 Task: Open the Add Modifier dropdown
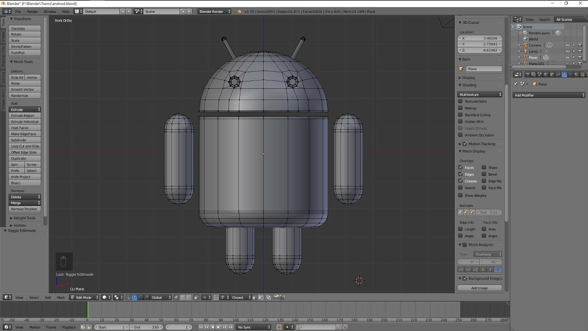pyautogui.click(x=549, y=95)
